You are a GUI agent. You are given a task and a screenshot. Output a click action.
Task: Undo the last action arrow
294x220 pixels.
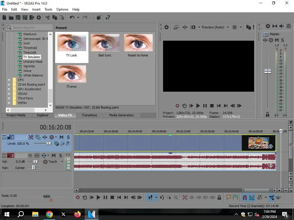pos(72,17)
